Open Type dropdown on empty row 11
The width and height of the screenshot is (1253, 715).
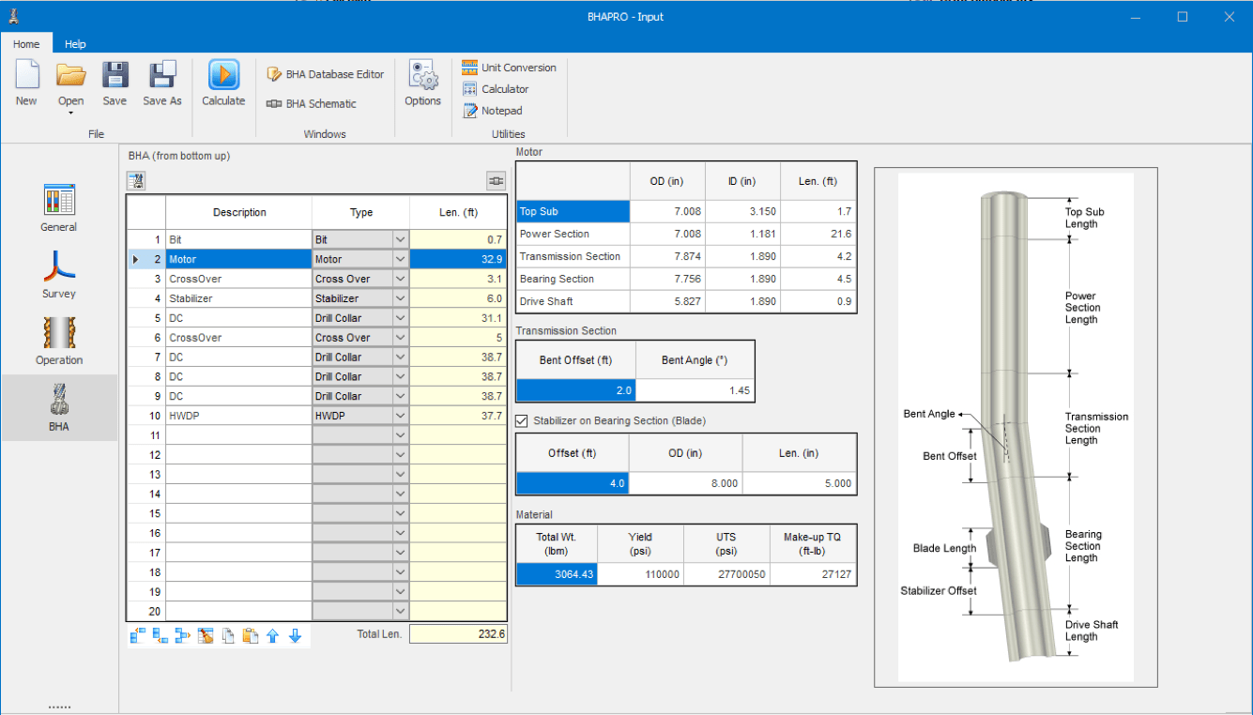point(400,435)
